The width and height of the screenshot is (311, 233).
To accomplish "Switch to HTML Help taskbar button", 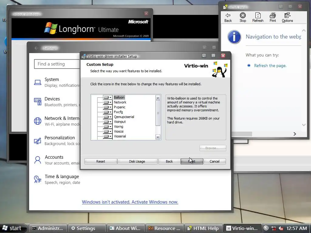I will point(203,228).
